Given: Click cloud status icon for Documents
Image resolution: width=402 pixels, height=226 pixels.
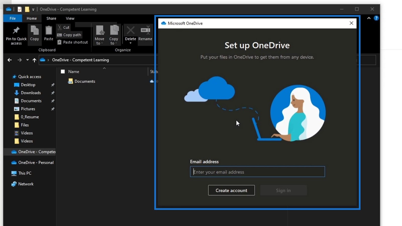Looking at the screenshot, I should 152,81.
